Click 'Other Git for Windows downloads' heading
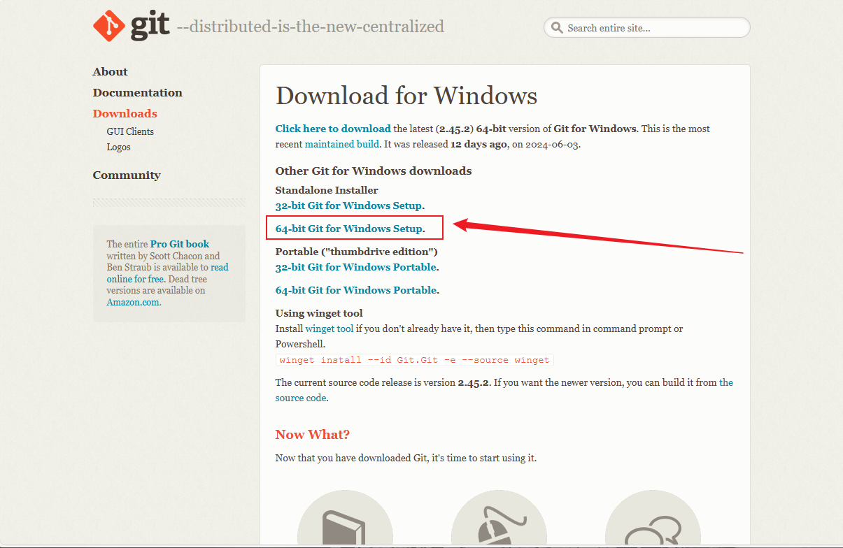Image resolution: width=843 pixels, height=548 pixels. point(374,171)
